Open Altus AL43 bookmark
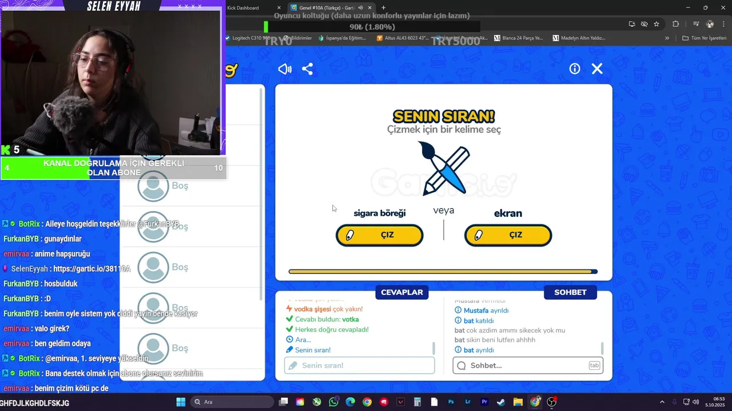The height and width of the screenshot is (411, 732). coord(403,38)
